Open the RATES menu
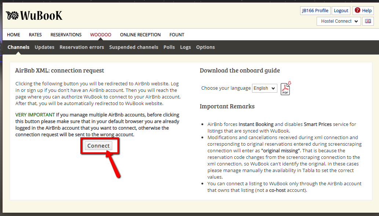This screenshot has width=379, height=216. [35, 35]
